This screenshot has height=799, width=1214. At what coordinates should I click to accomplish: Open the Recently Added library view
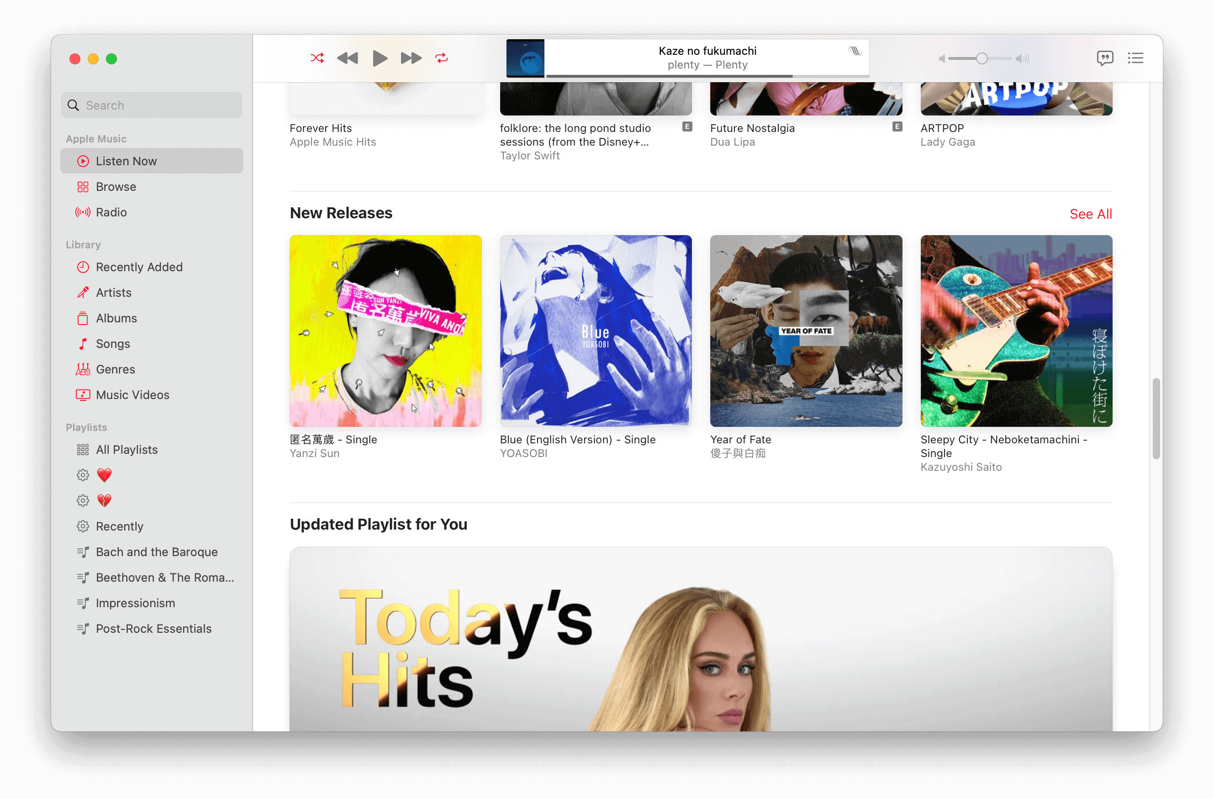click(139, 267)
